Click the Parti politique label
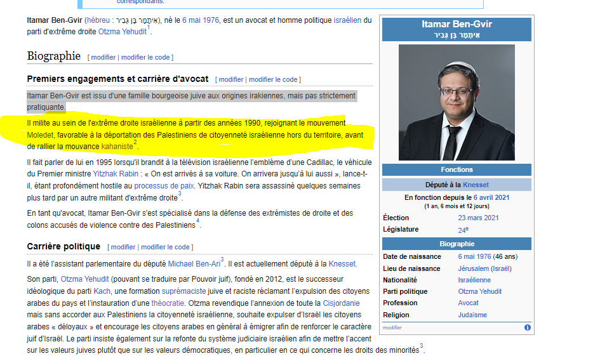 pyautogui.click(x=405, y=292)
